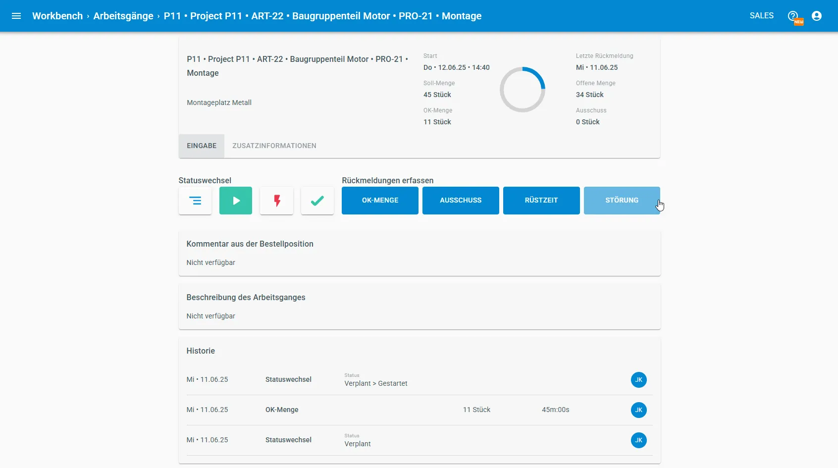Image resolution: width=838 pixels, height=468 pixels.
Task: Open the user account icon
Action: [x=817, y=16]
